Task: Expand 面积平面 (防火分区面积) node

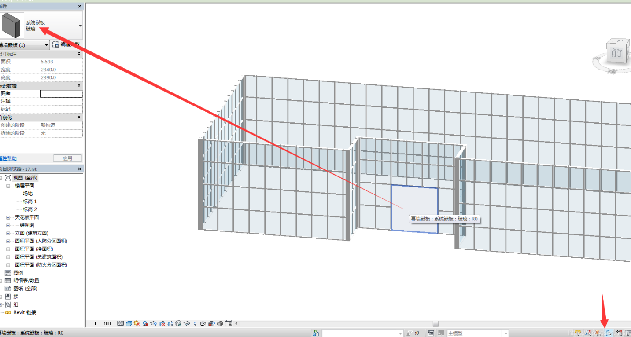Action: [x=8, y=265]
